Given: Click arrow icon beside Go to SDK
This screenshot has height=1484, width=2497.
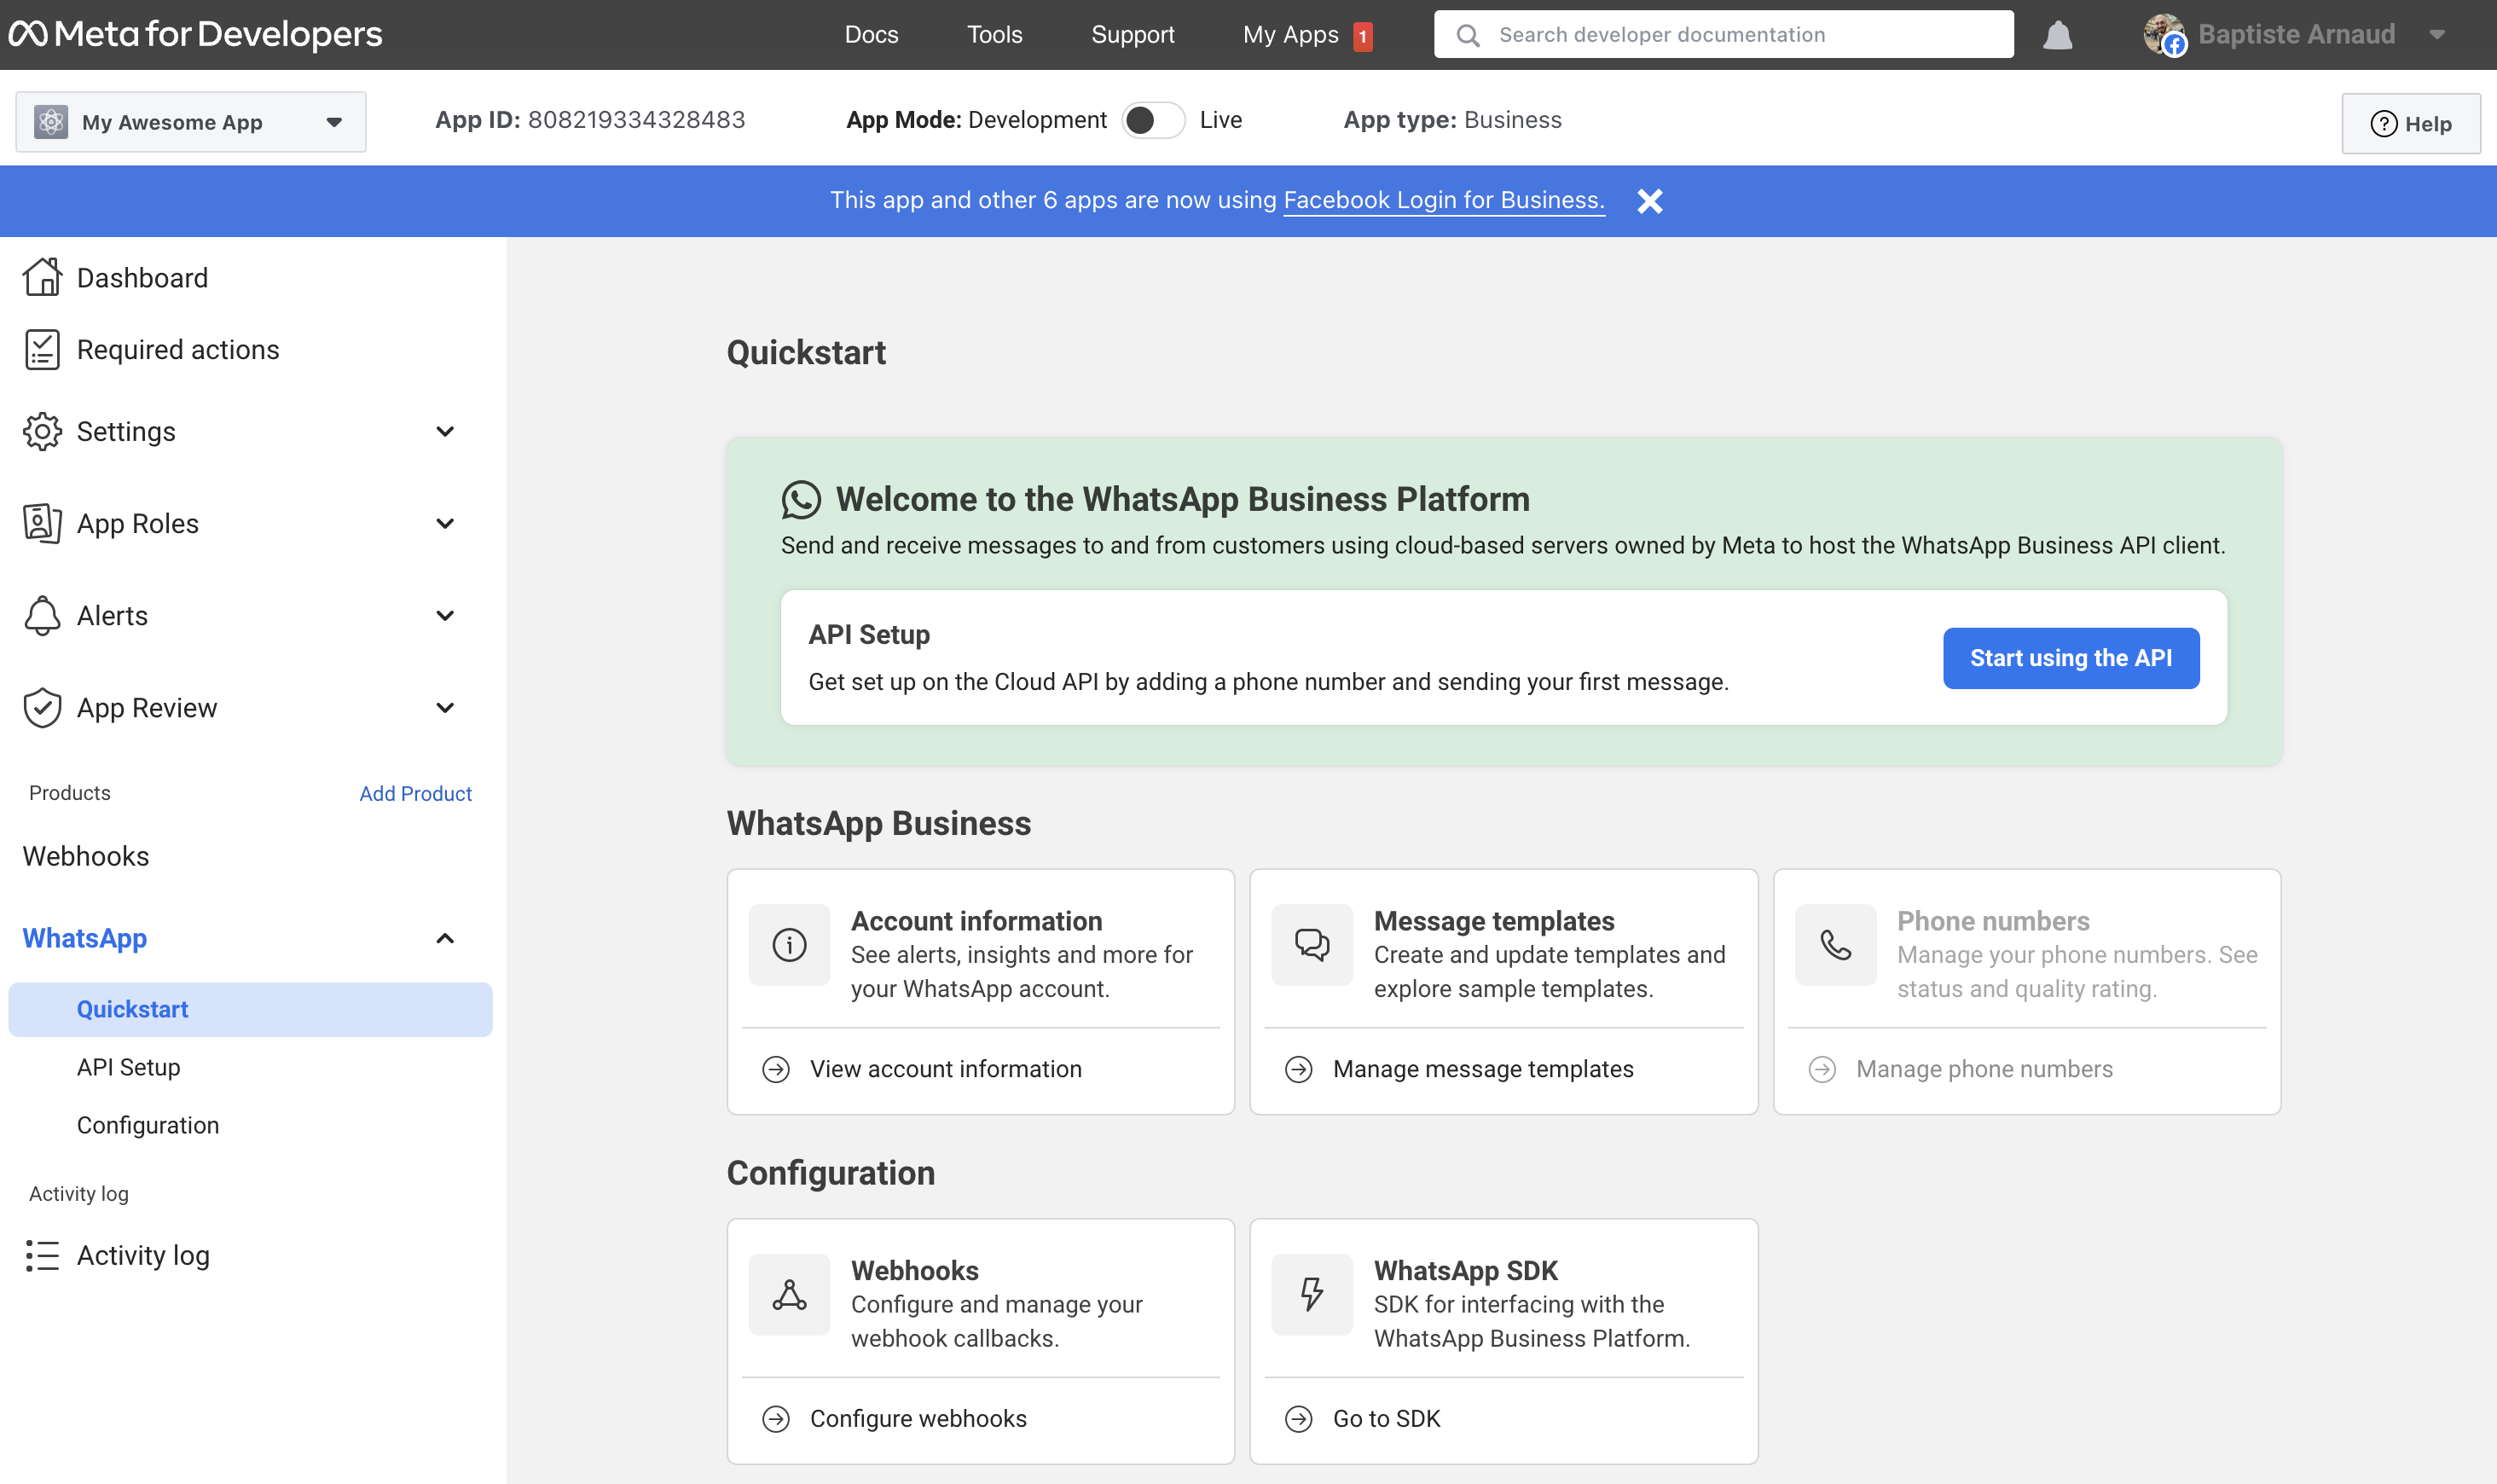Looking at the screenshot, I should tap(1299, 1419).
